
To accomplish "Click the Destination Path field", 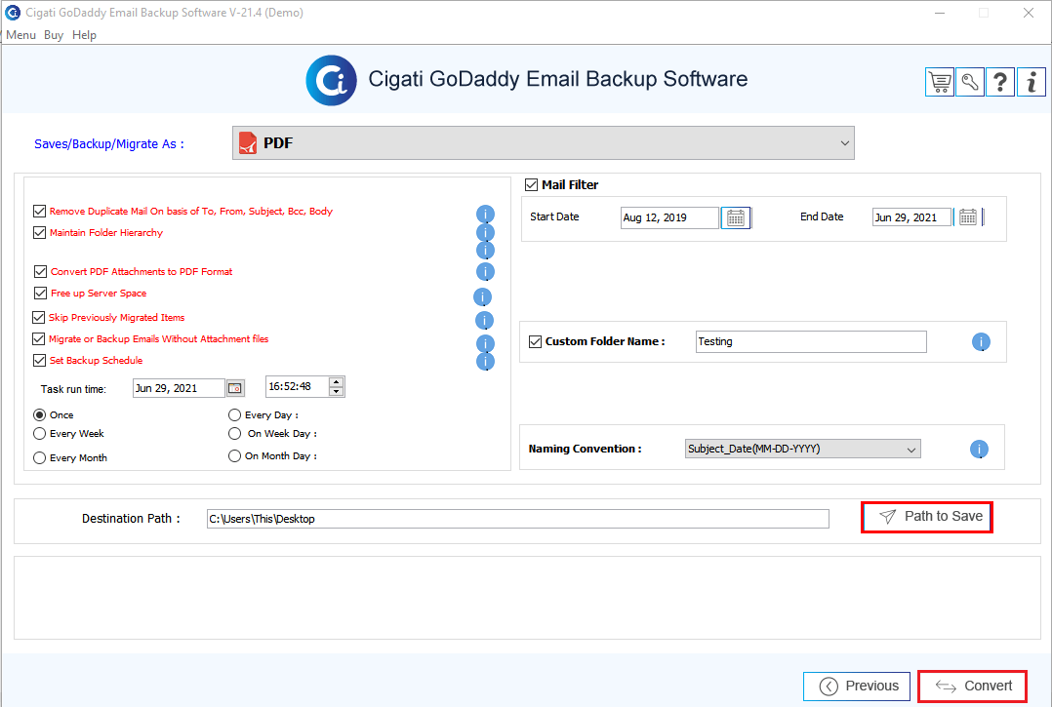I will (x=518, y=519).
